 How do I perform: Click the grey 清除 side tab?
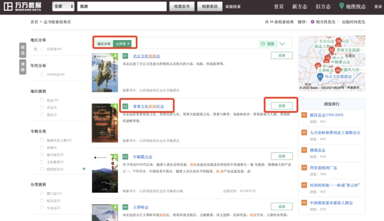[x=22, y=67]
